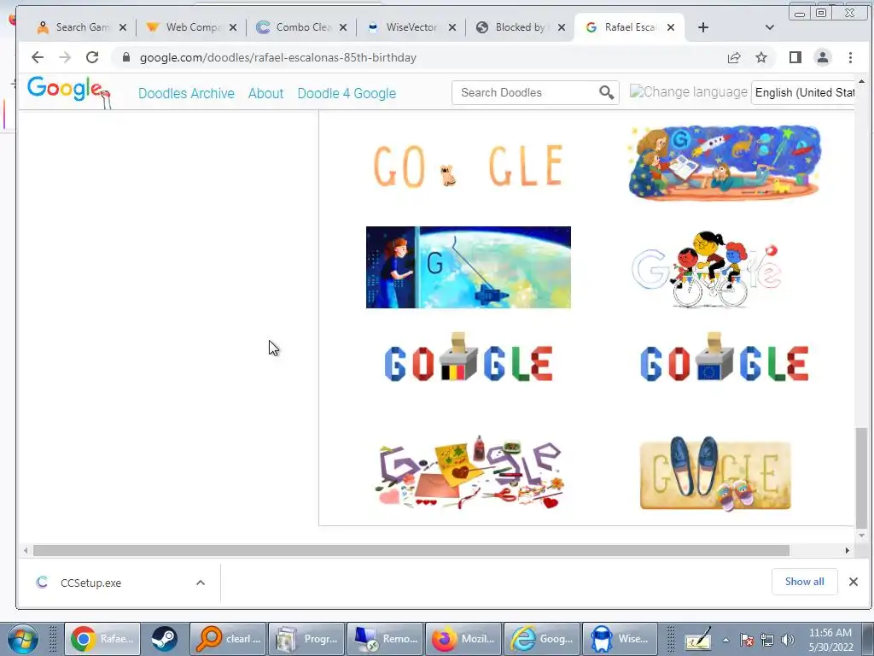Open the astronaut Earth window doodle
This screenshot has height=656, width=874.
pos(469,267)
